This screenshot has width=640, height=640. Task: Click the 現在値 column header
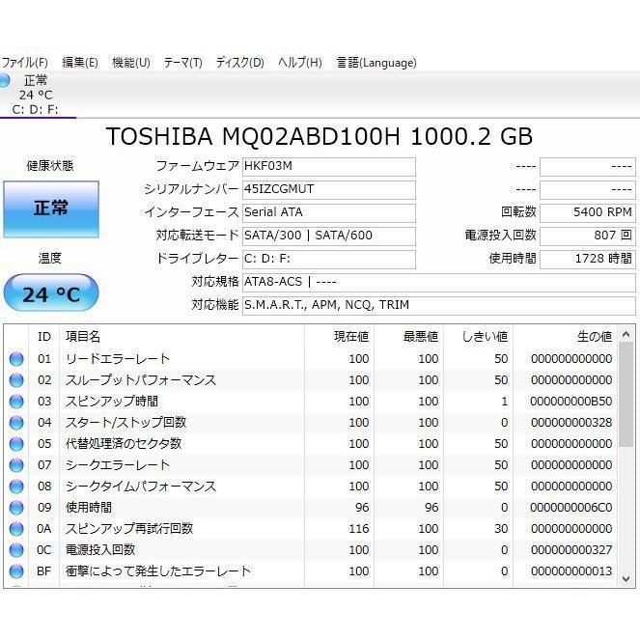[339, 337]
